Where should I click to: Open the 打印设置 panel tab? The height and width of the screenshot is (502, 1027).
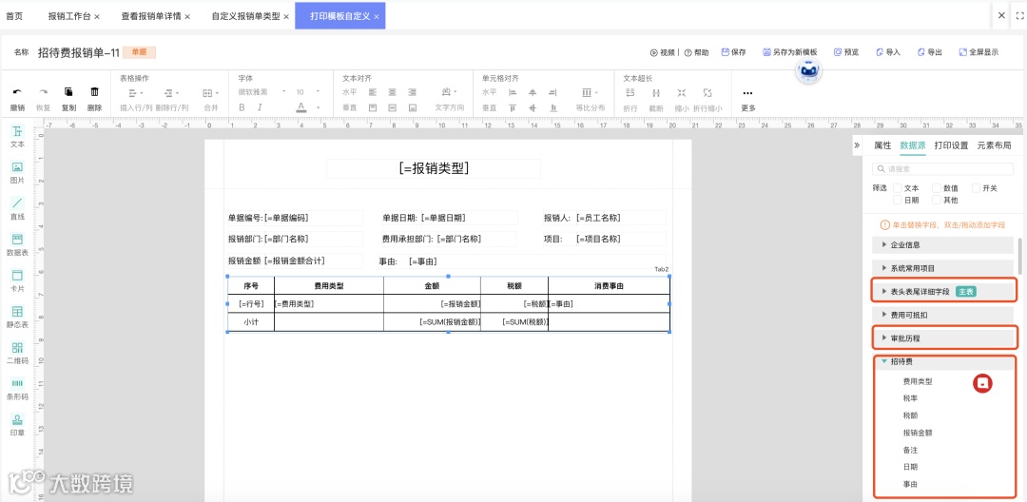tap(951, 145)
